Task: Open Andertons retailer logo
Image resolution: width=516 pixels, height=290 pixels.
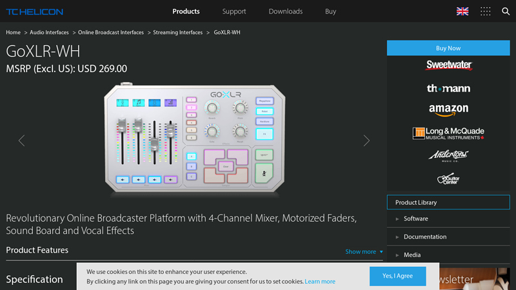Action: click(x=448, y=155)
